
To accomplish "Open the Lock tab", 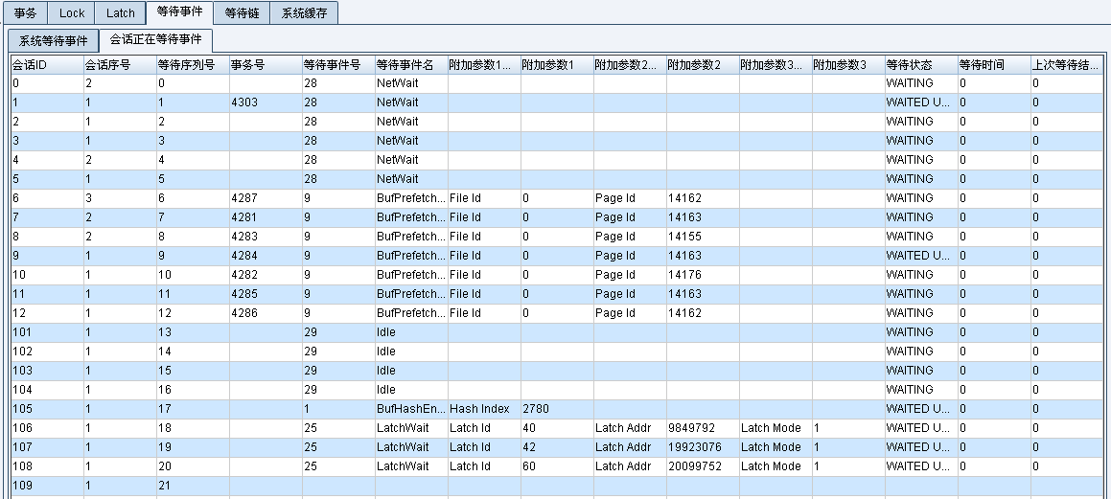I will pos(72,13).
